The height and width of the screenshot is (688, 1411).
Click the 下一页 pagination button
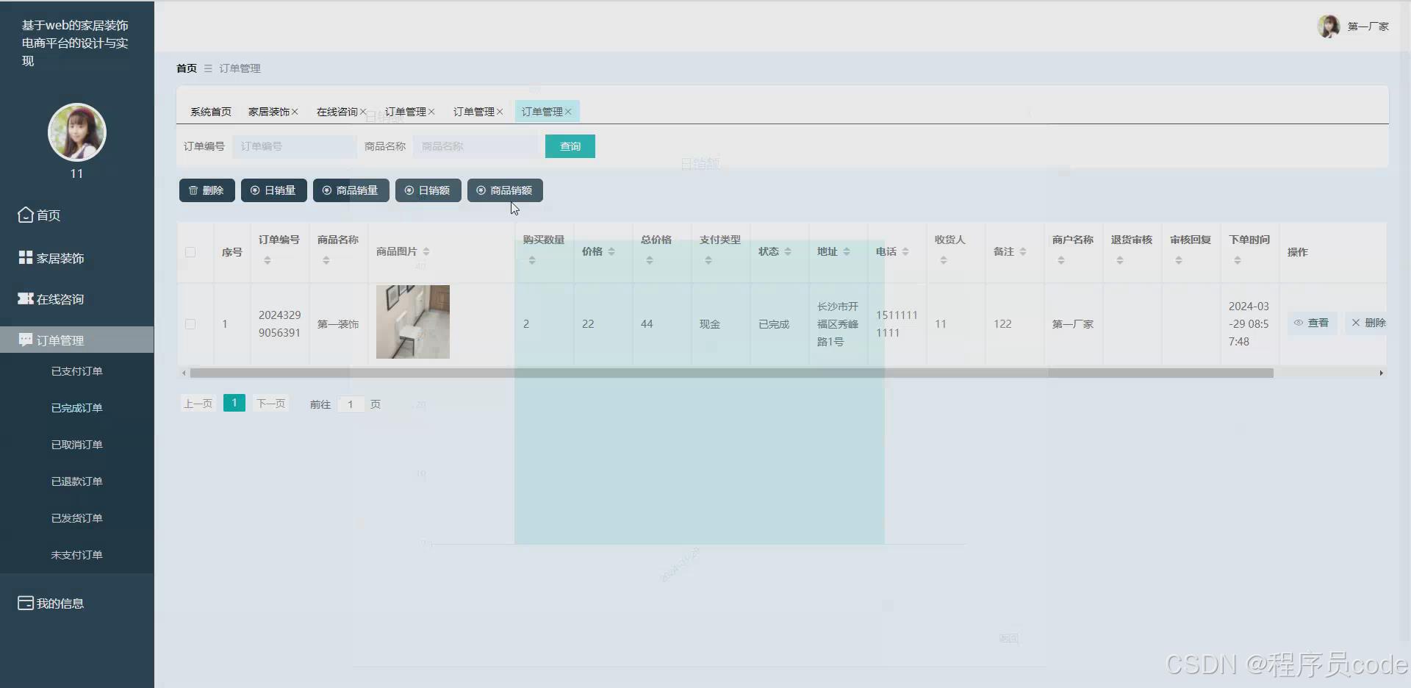point(271,404)
